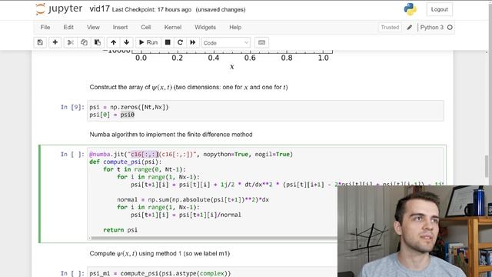Open the Help menu

point(235,28)
